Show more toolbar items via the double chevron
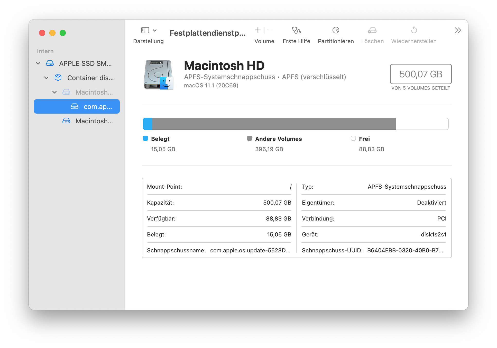This screenshot has height=348, width=497. click(458, 30)
